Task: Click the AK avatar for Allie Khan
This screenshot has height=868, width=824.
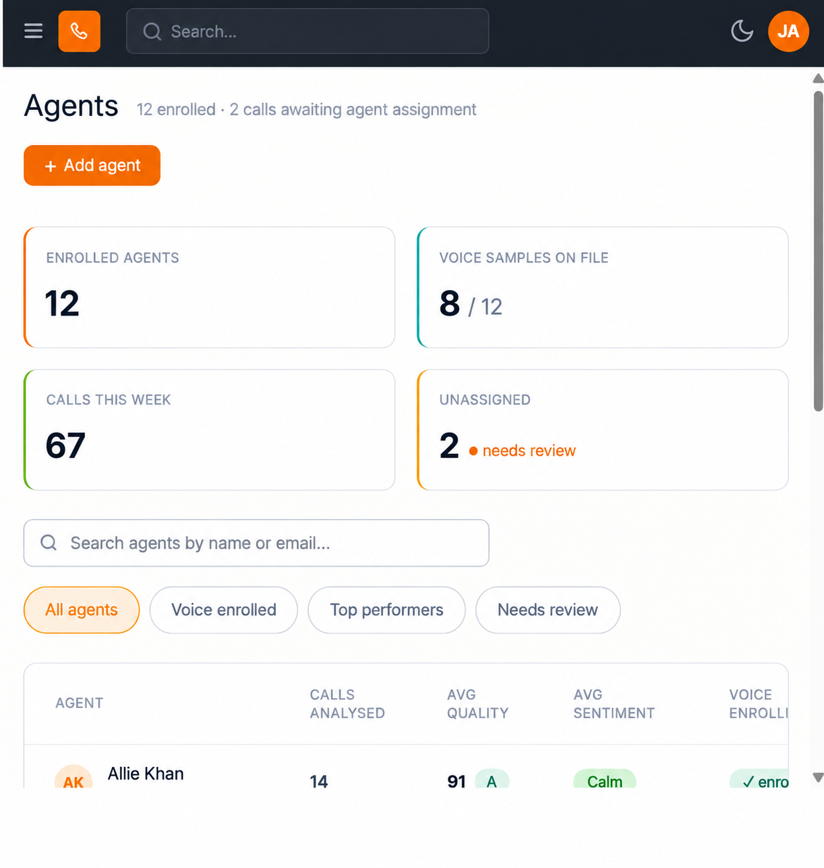Action: (x=73, y=777)
